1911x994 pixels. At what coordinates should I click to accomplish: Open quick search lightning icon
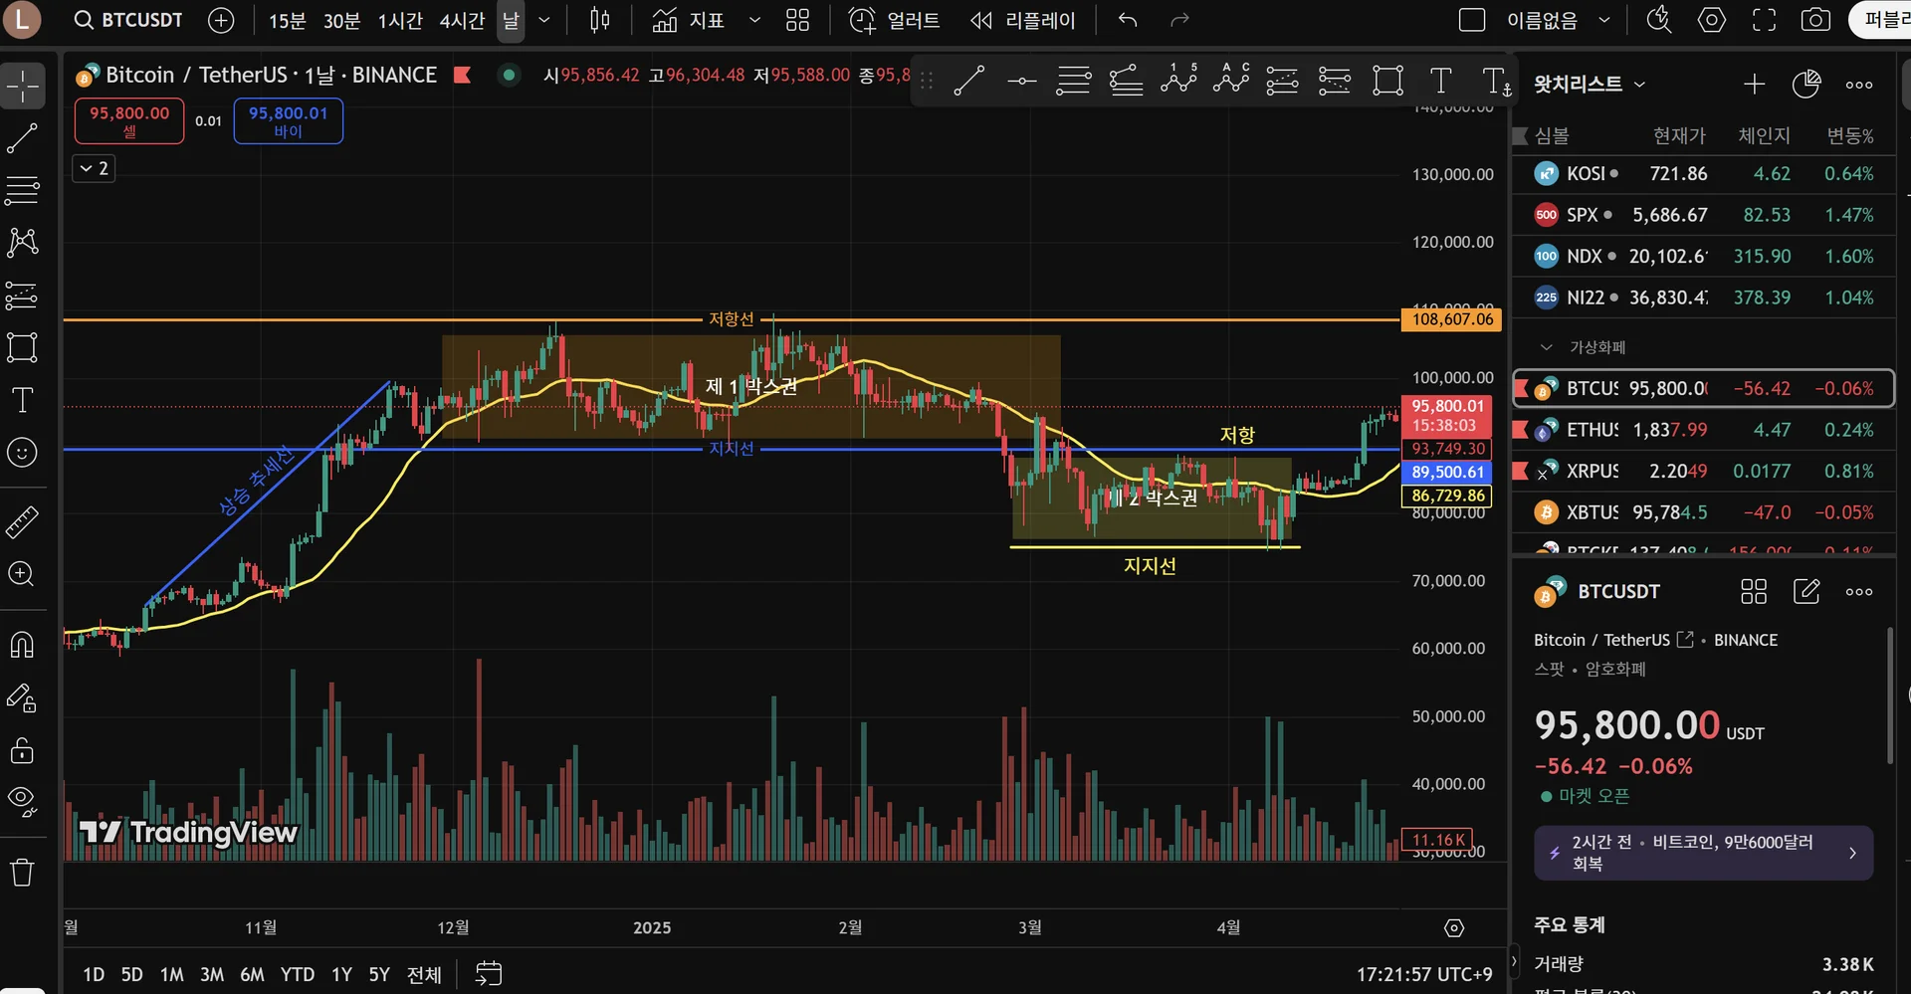click(1658, 20)
